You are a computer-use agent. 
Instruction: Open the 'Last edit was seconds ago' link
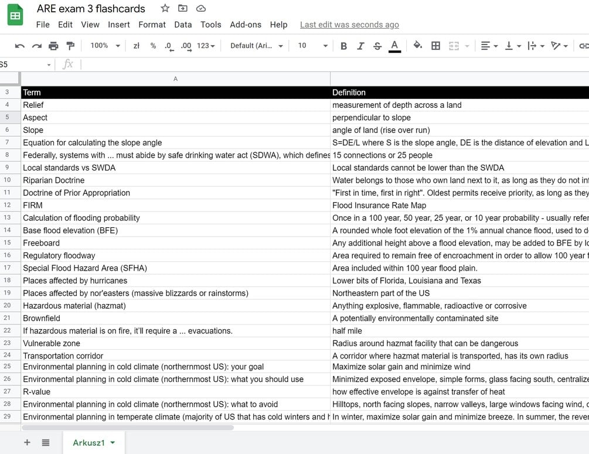[x=349, y=25]
